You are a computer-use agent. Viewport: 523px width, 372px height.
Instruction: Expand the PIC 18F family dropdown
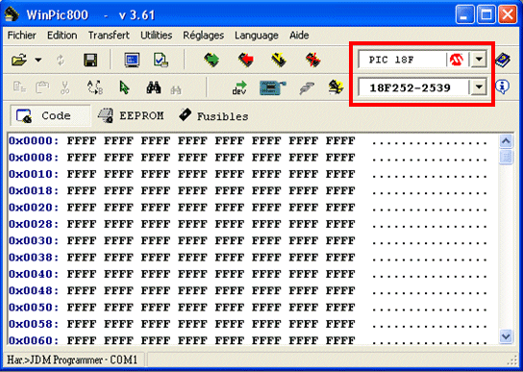479,60
